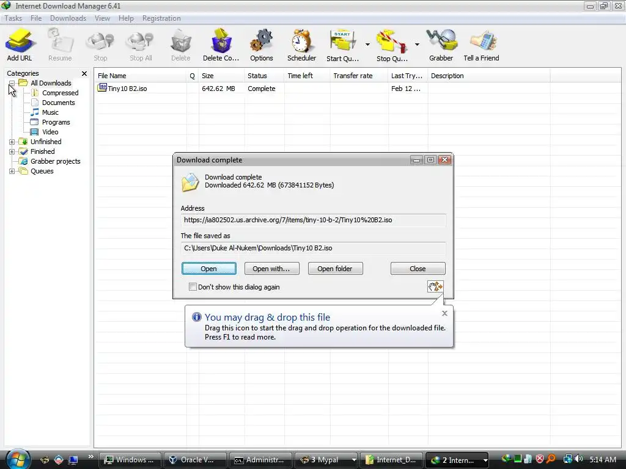Click the Delete Completed toolbar icon
Screen dimensions: 626x469
(x=221, y=41)
